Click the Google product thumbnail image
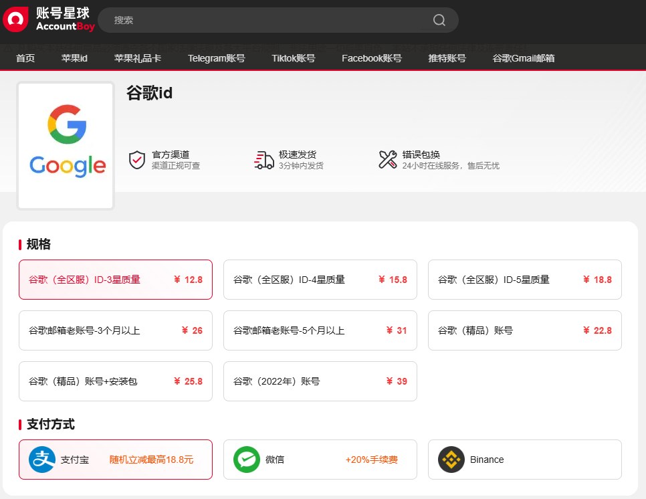The width and height of the screenshot is (646, 499). 66,146
